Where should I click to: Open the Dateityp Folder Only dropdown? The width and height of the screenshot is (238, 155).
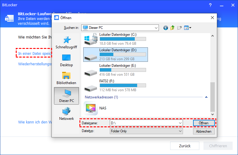tap(146, 131)
